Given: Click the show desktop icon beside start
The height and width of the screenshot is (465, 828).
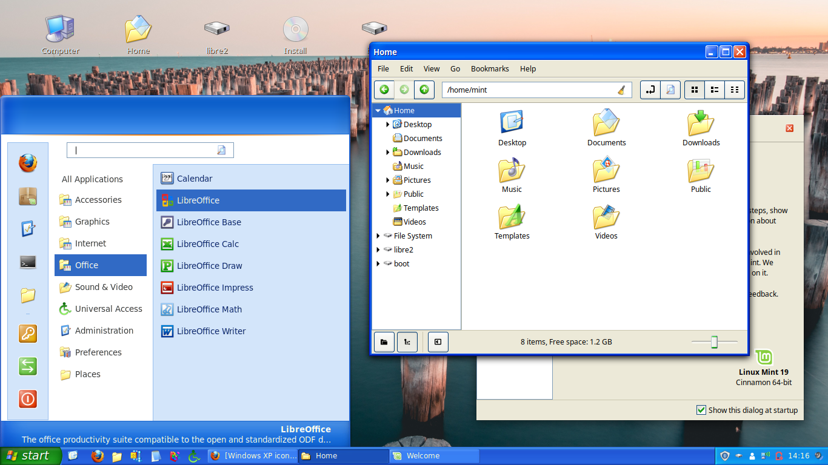Looking at the screenshot, I should click(73, 456).
